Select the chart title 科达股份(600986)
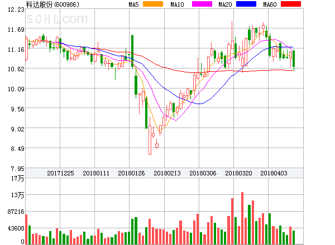This screenshot has width=335, height=245. [x=52, y=4]
